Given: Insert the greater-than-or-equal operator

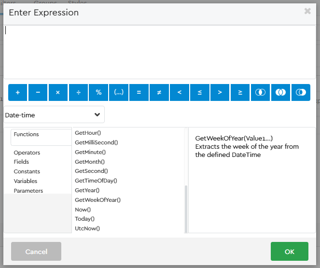Looking at the screenshot, I should coord(240,92).
